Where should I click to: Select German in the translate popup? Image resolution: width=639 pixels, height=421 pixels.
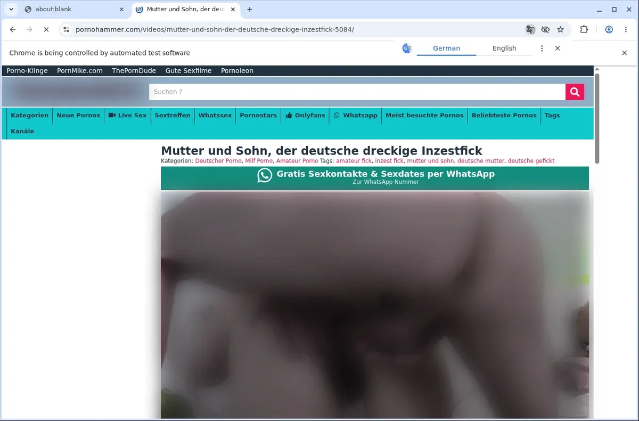pyautogui.click(x=446, y=48)
